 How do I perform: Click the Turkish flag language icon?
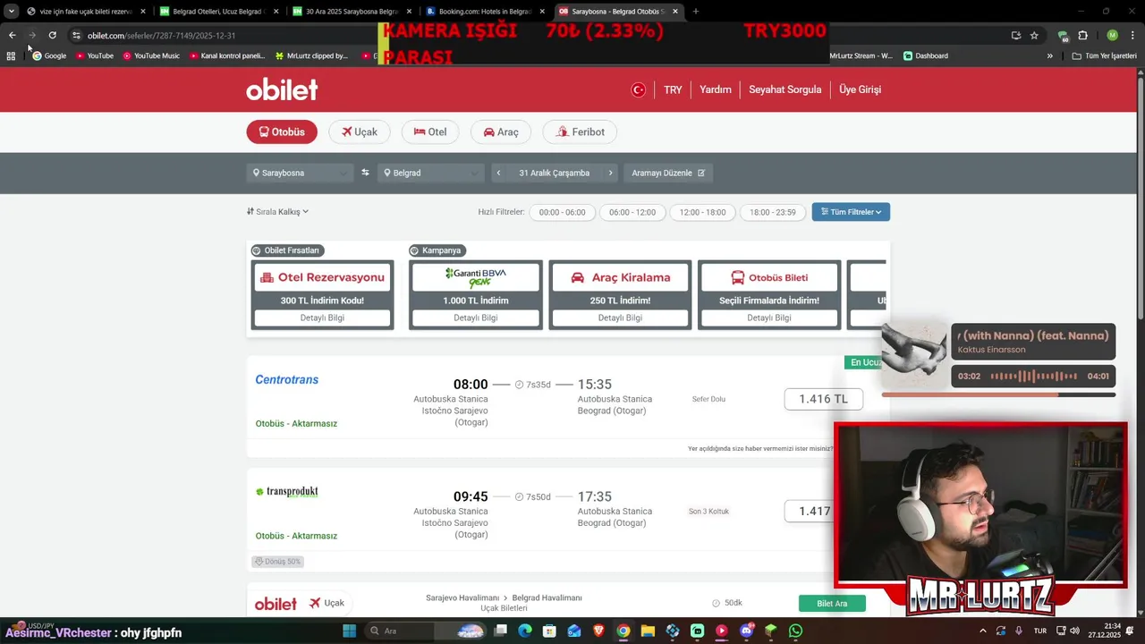[639, 89]
